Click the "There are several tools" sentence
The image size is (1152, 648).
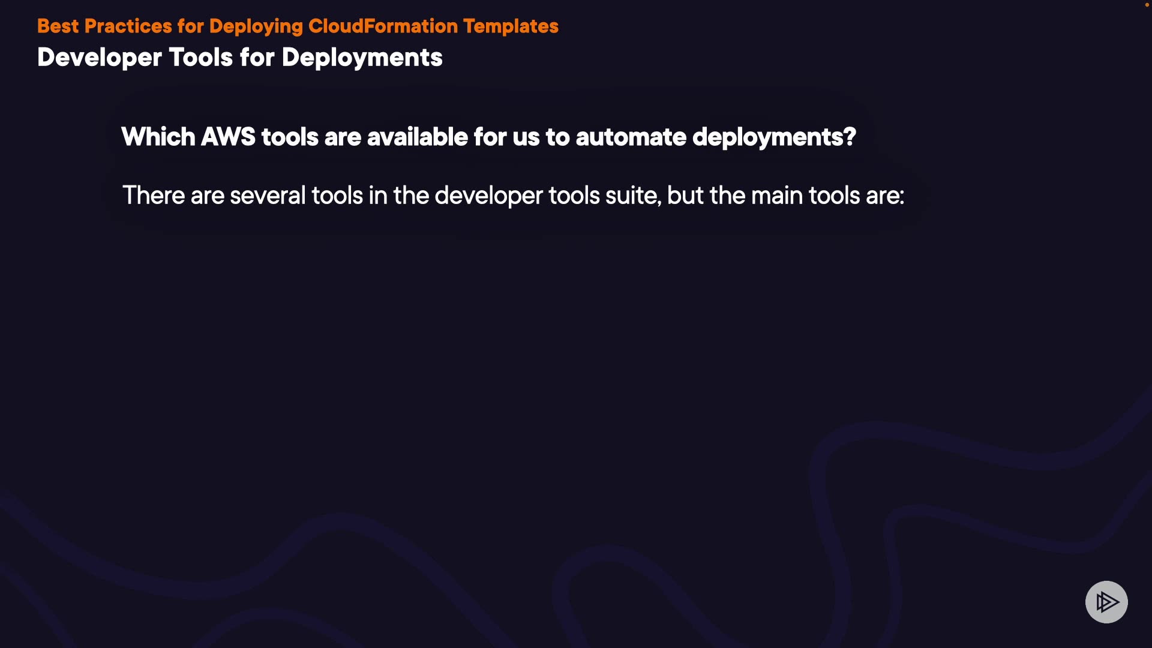(512, 196)
